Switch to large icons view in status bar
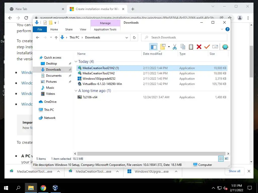Image resolution: width=258 pixels, height=193 pixels. pos(227,159)
